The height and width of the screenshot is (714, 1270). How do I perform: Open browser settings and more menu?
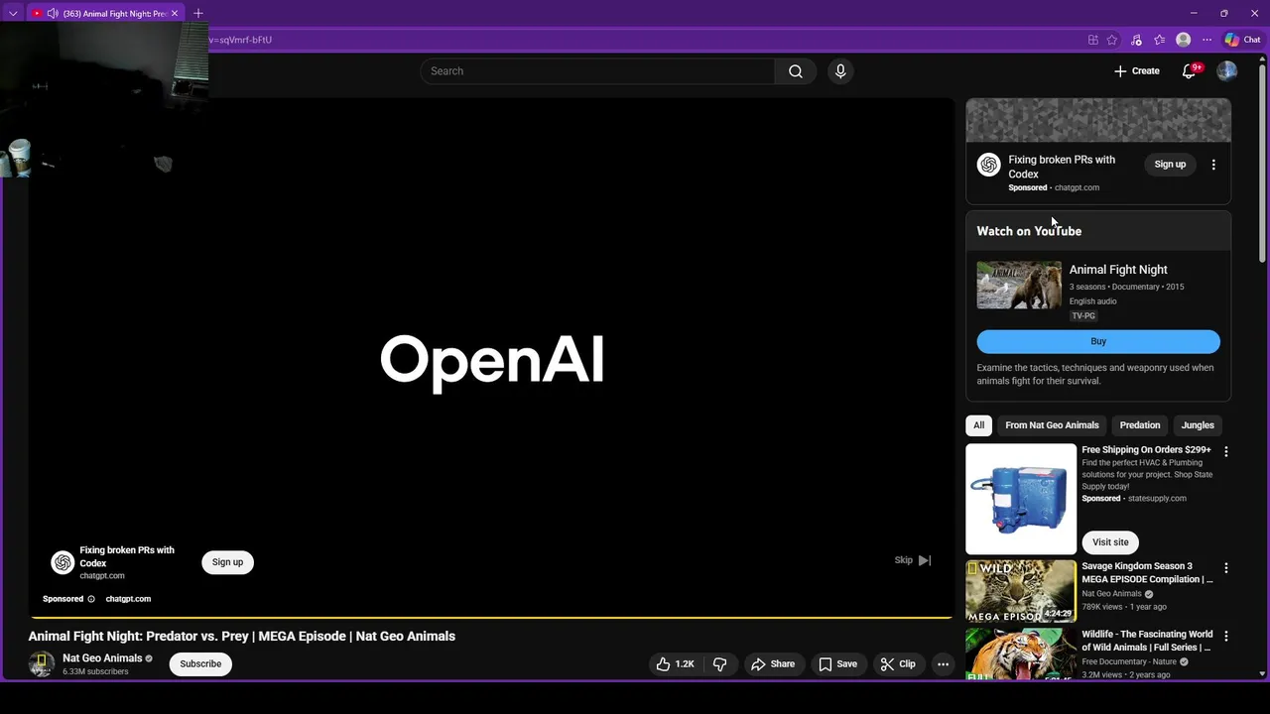[x=1206, y=40]
